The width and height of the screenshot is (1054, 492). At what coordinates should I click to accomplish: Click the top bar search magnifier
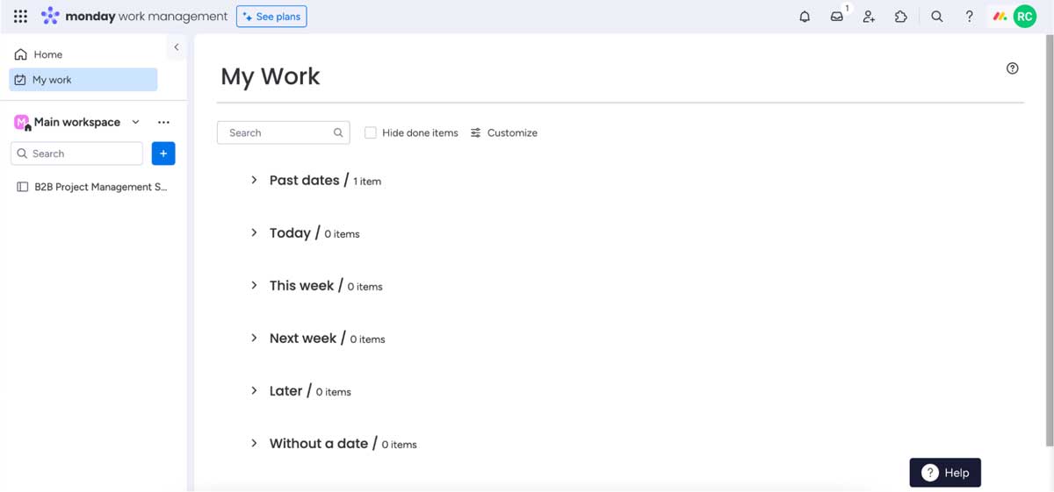[937, 16]
